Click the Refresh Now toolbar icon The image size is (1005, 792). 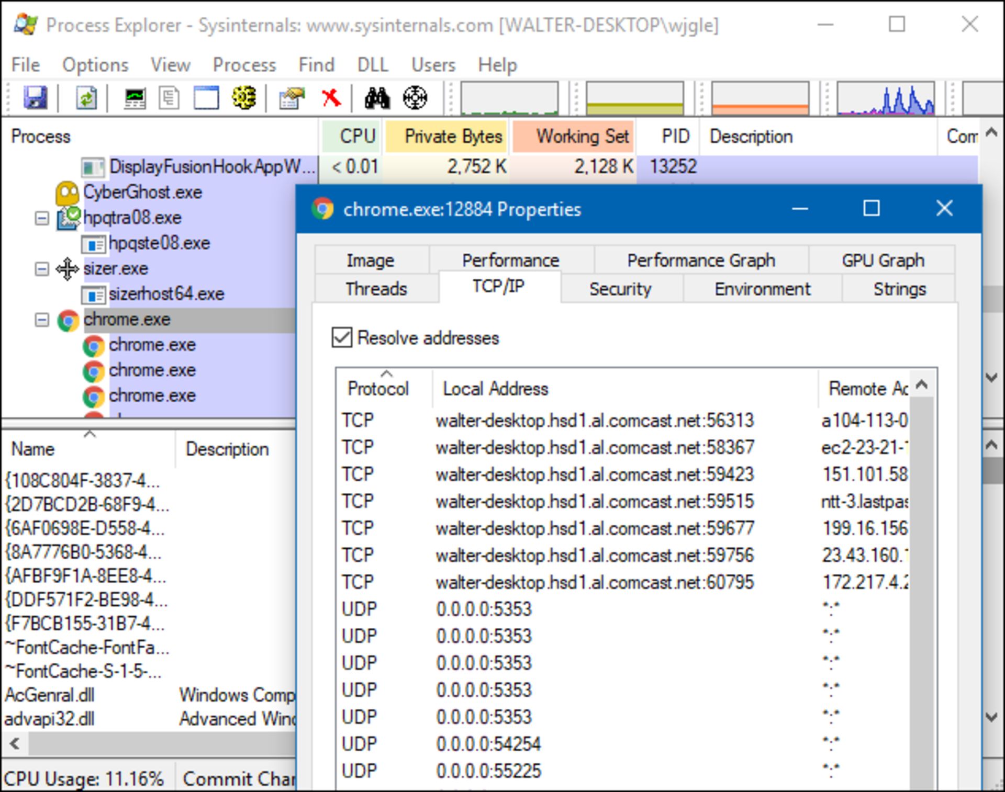click(86, 97)
